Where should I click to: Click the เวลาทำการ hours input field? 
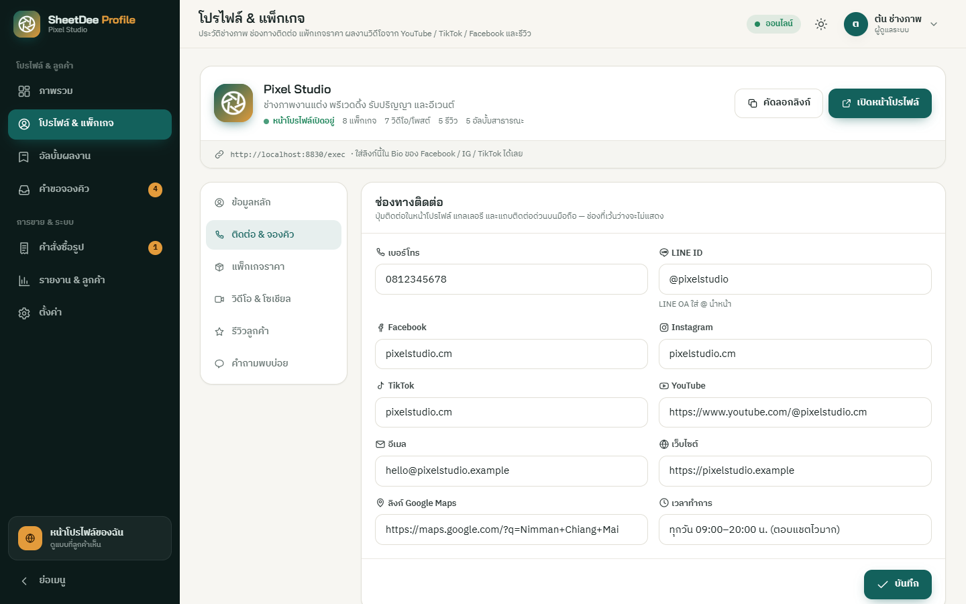(x=795, y=530)
